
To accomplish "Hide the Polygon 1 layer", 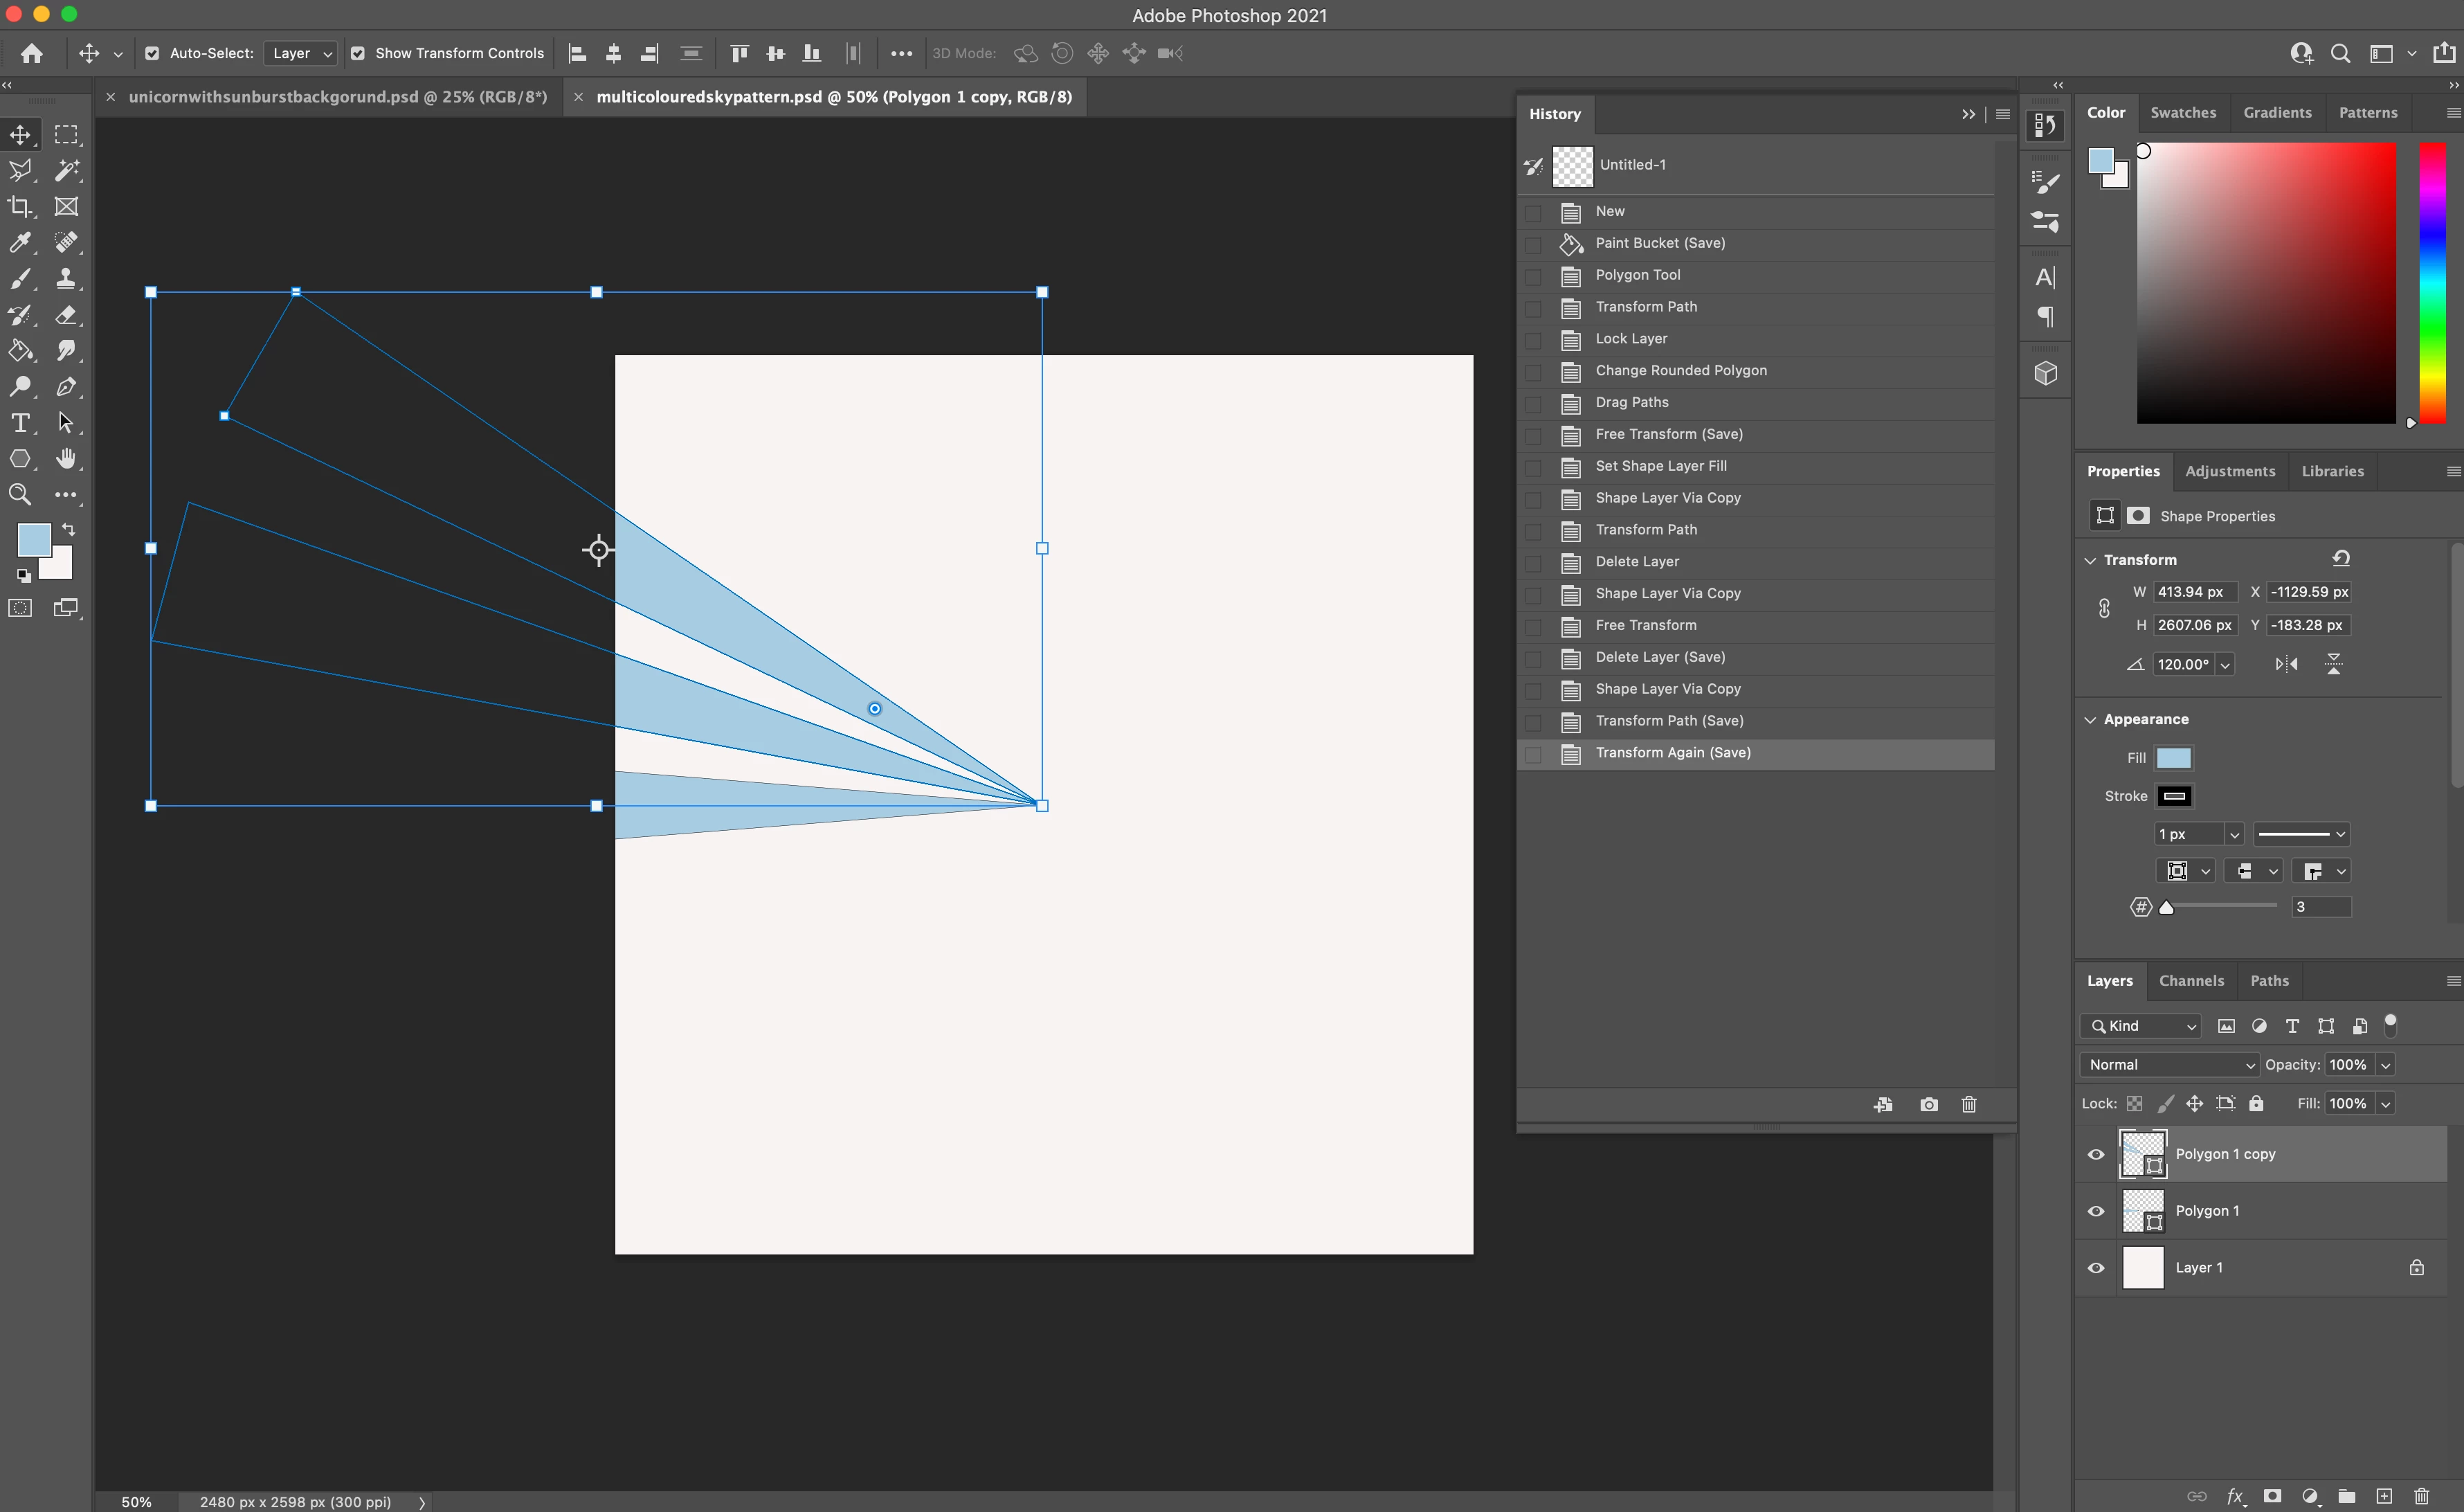I will click(x=2096, y=1211).
